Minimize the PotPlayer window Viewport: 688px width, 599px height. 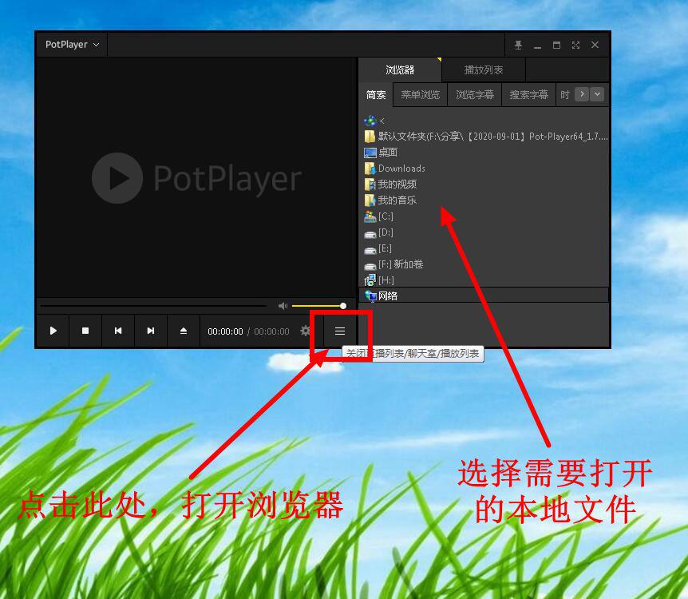coord(537,45)
